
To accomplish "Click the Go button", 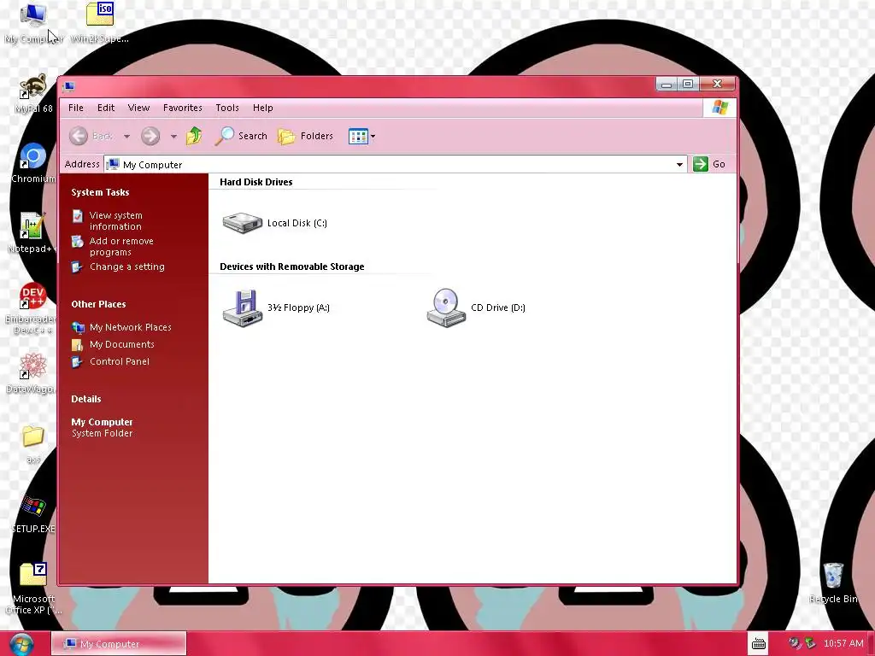I will (x=709, y=164).
